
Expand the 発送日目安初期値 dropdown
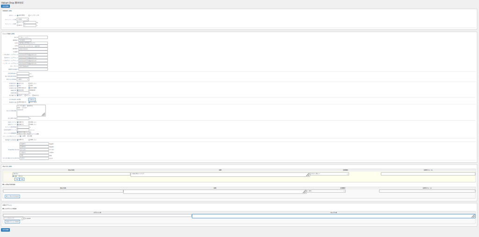(x=23, y=79)
